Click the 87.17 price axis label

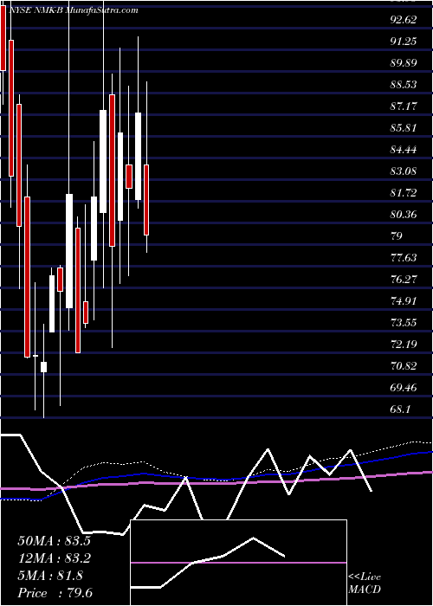coord(404,106)
